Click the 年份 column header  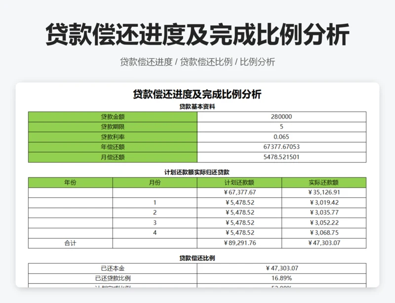pyautogui.click(x=70, y=182)
